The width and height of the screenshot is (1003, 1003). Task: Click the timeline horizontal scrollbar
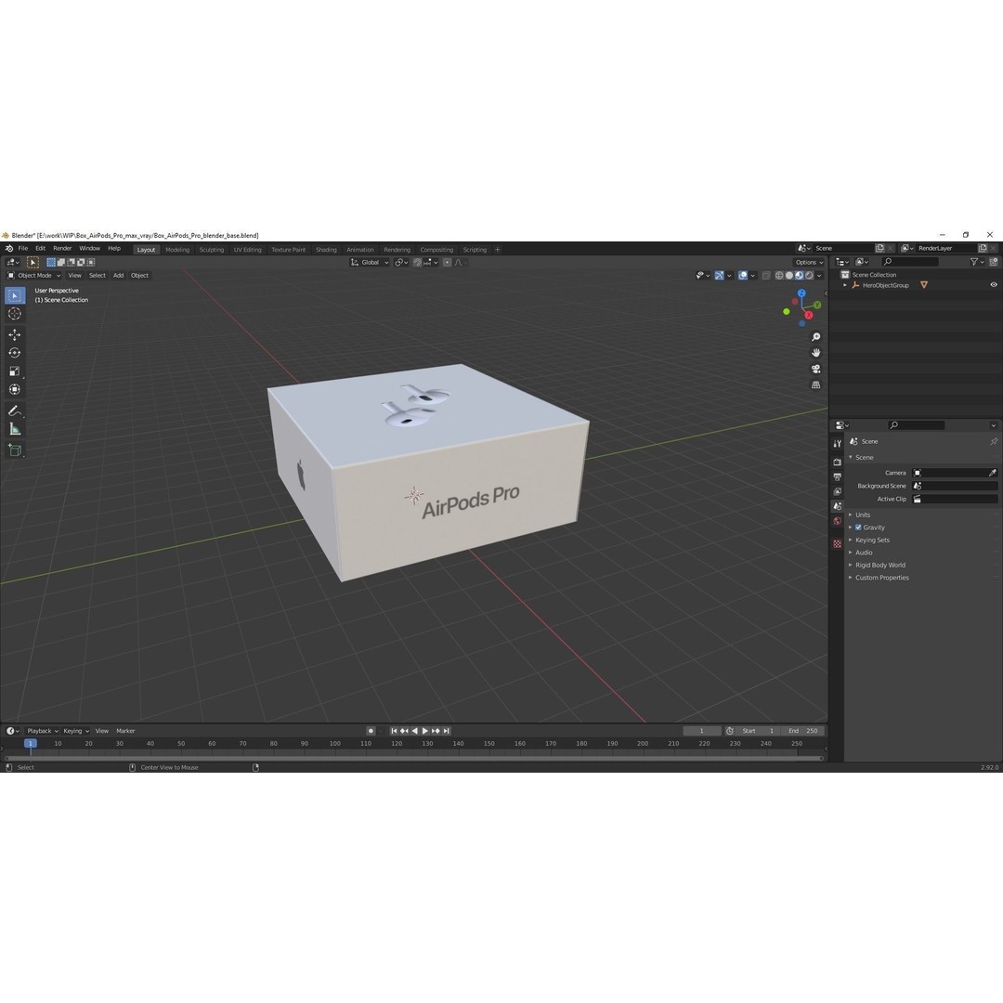click(x=414, y=759)
